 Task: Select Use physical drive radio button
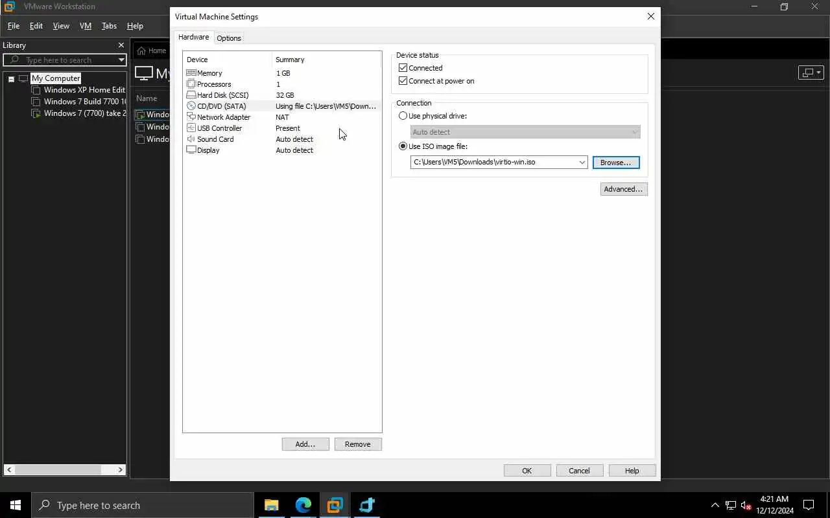click(403, 116)
